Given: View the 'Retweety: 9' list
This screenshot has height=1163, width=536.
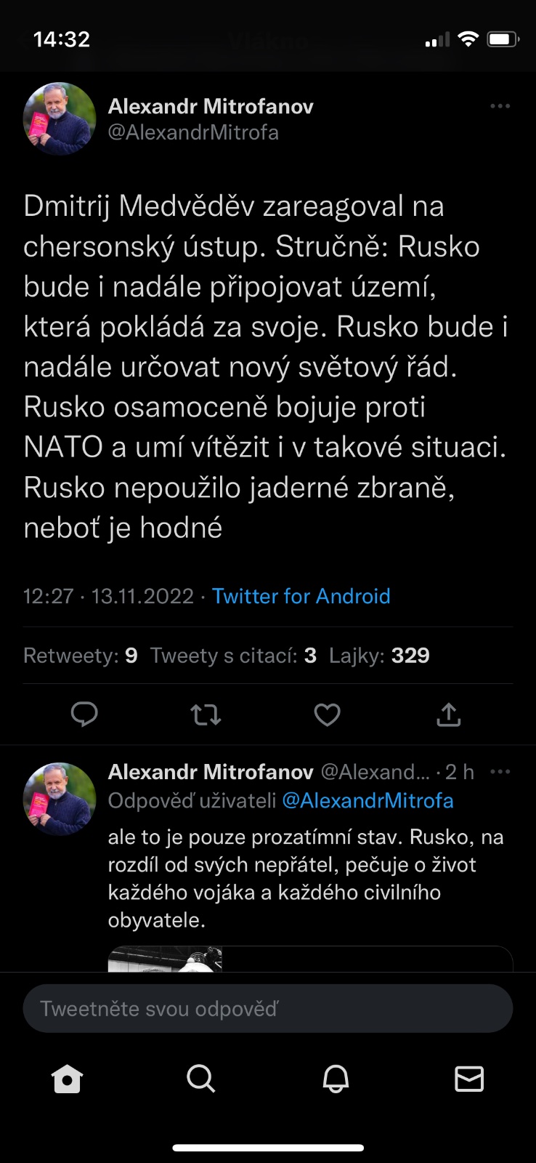Looking at the screenshot, I should tap(81, 656).
